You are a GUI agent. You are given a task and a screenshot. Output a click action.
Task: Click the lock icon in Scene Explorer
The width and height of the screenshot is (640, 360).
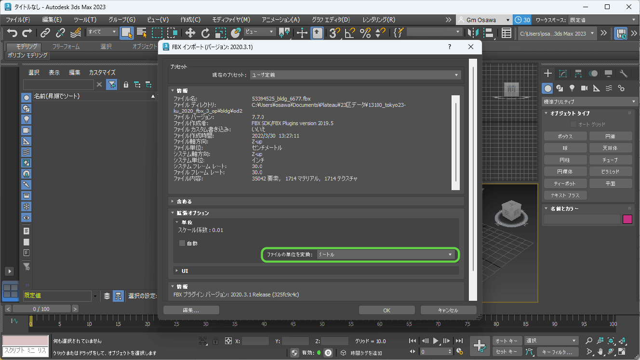[126, 85]
